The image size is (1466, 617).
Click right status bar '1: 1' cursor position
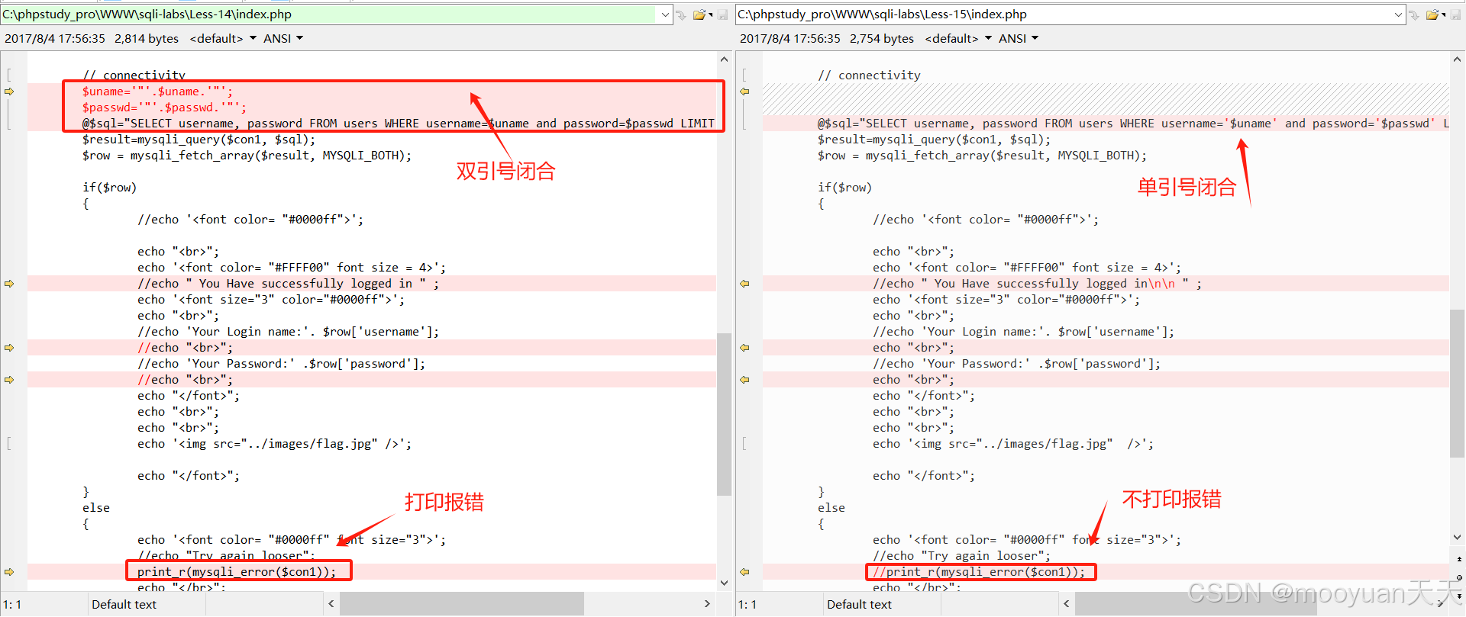click(x=747, y=604)
